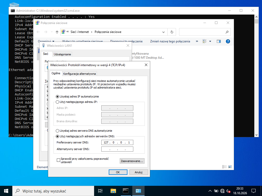The width and height of the screenshot is (262, 196).
Task: Switch to 'Konfiguracja alternatywna' tab
Action: coord(79,74)
